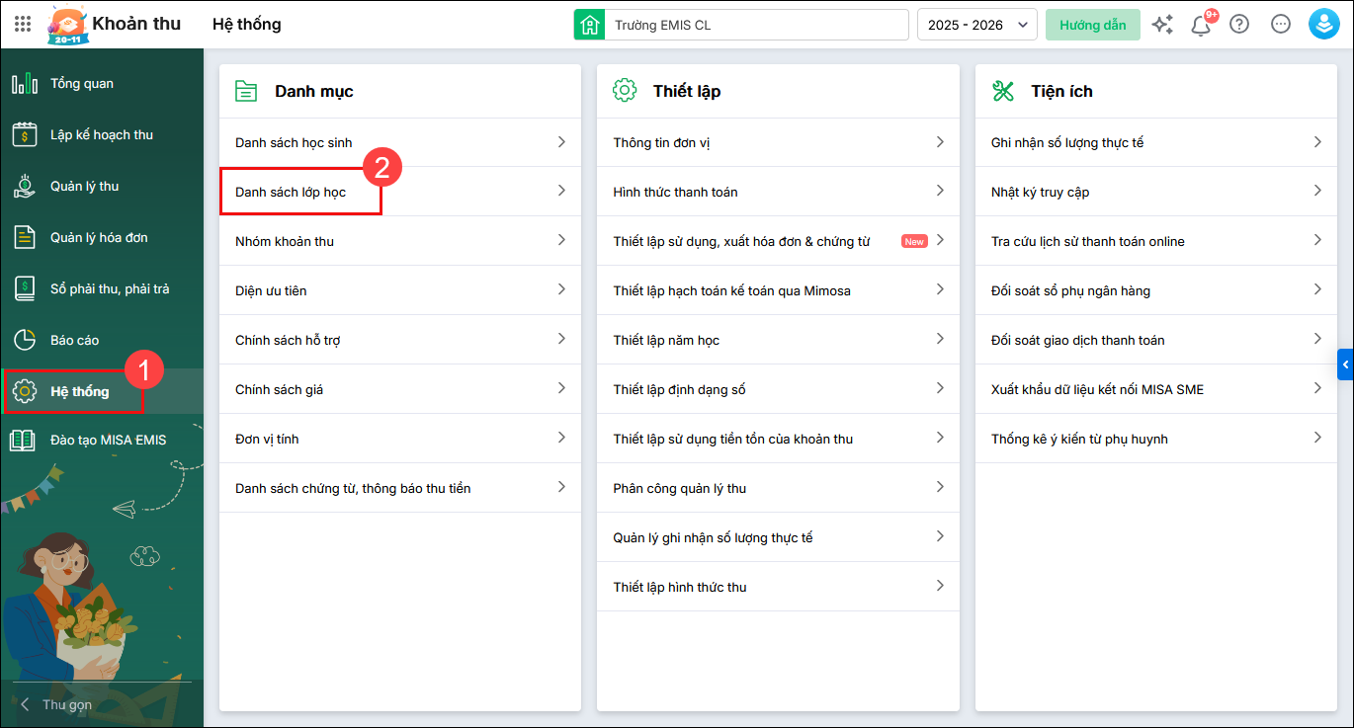This screenshot has height=728, width=1354.
Task: Click the AI sparkle assistant icon
Action: click(x=1162, y=25)
